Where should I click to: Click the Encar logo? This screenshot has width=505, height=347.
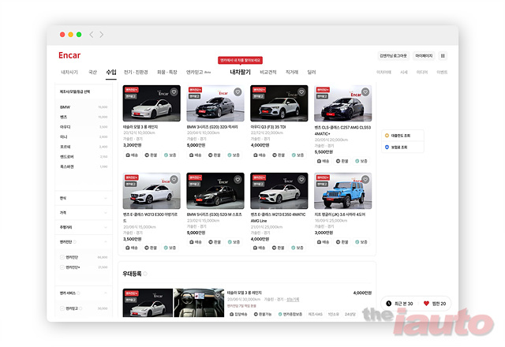click(x=69, y=55)
